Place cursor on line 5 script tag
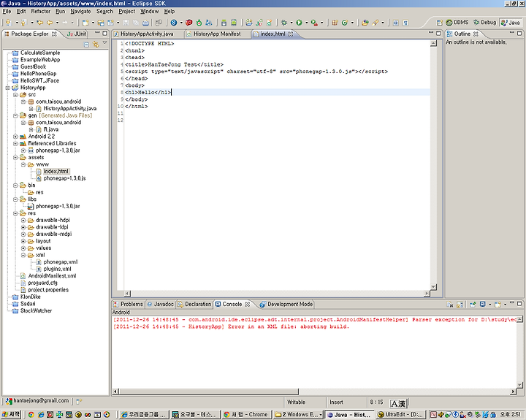 tap(256, 72)
